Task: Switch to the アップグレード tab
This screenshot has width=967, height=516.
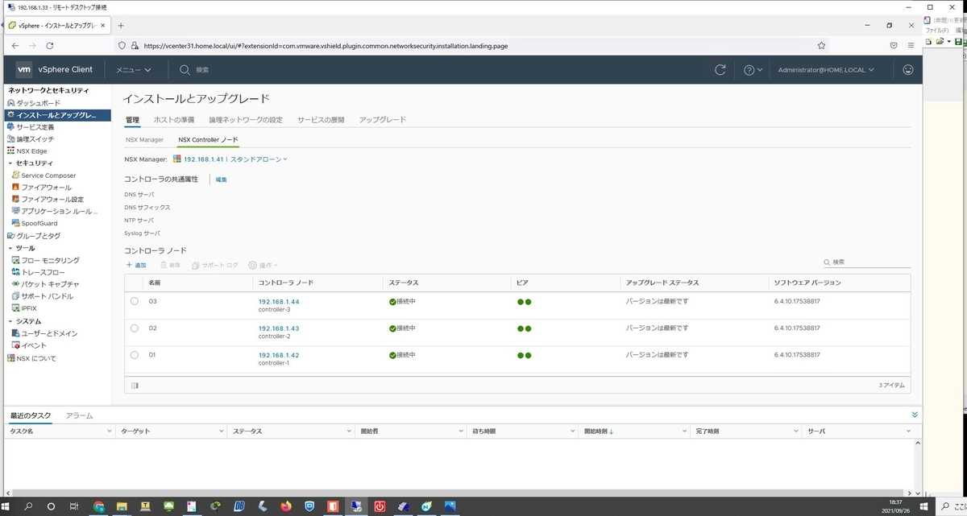Action: click(x=383, y=120)
